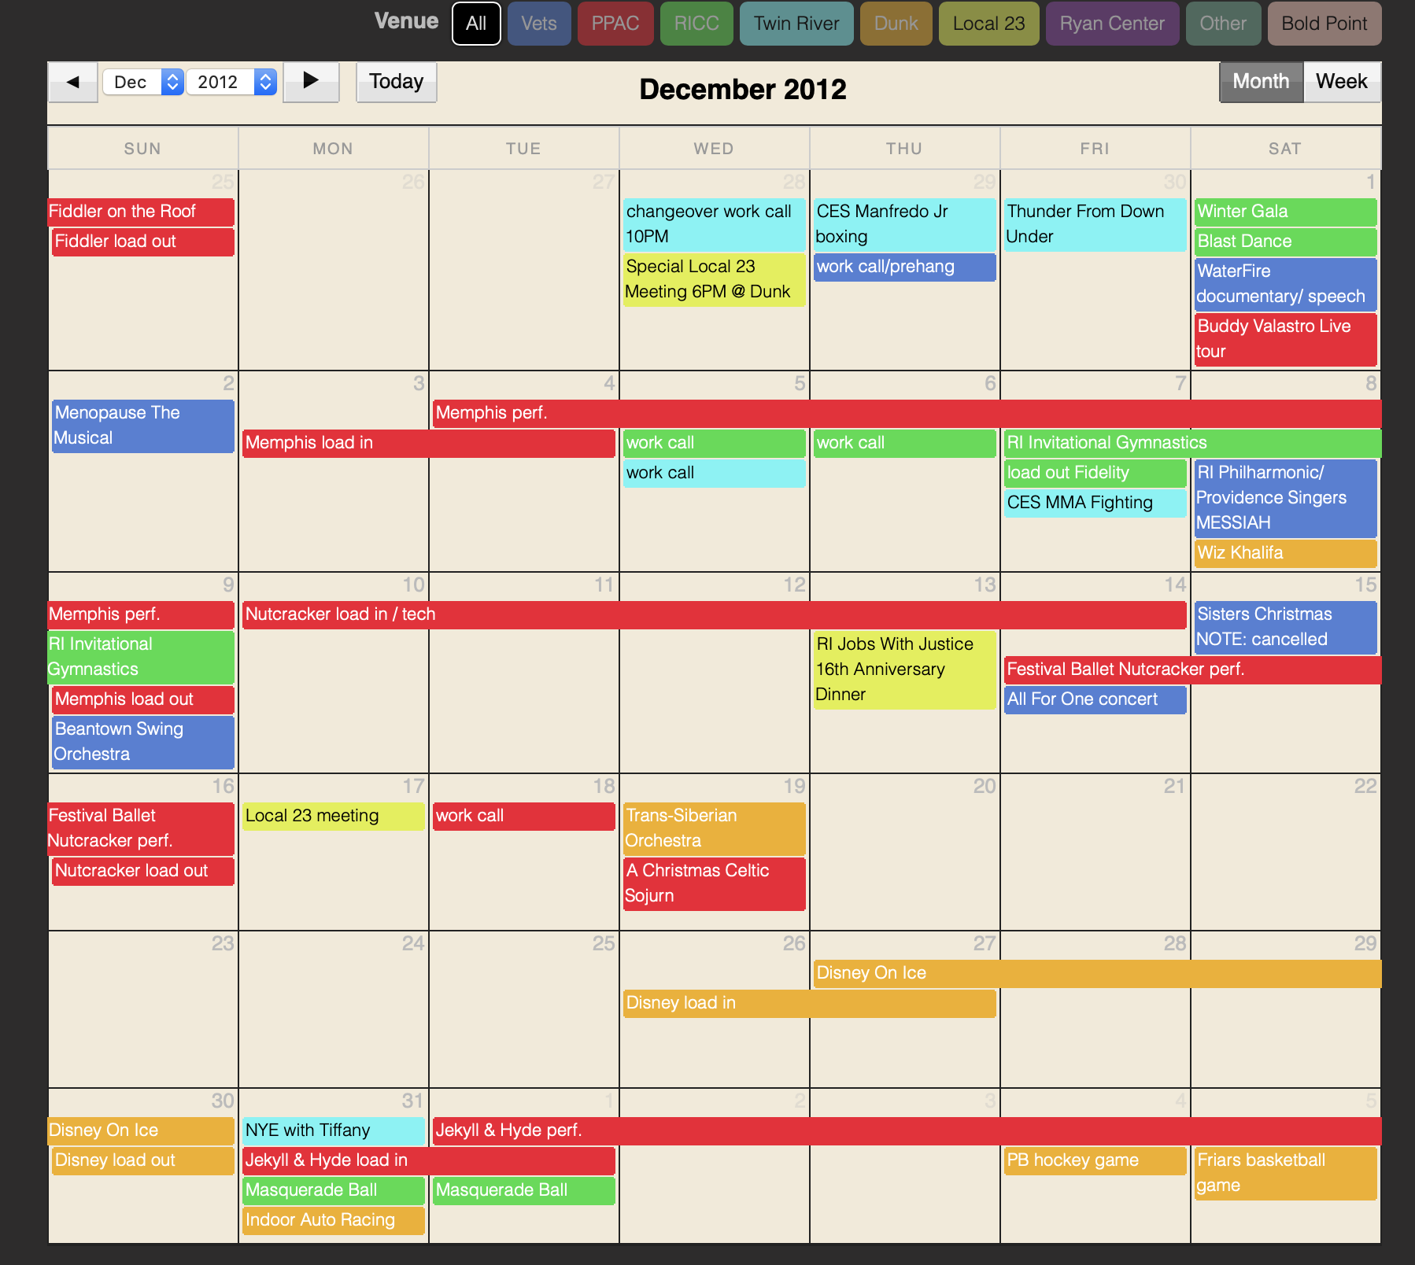
Task: Select the Month view tab
Action: [1260, 82]
